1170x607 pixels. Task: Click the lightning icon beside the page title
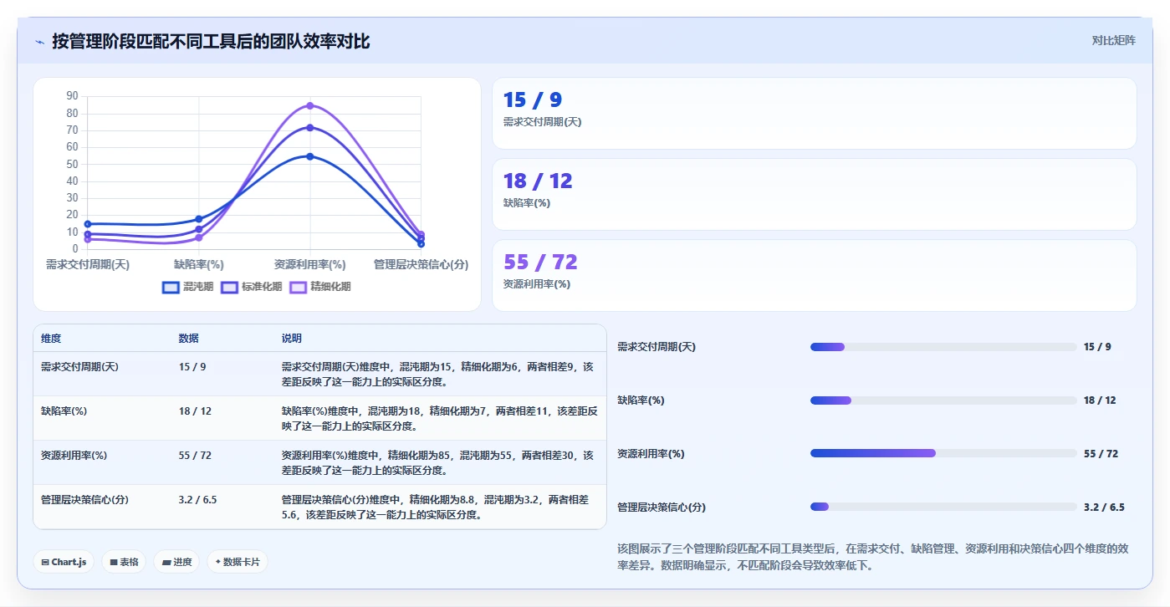tap(40, 42)
